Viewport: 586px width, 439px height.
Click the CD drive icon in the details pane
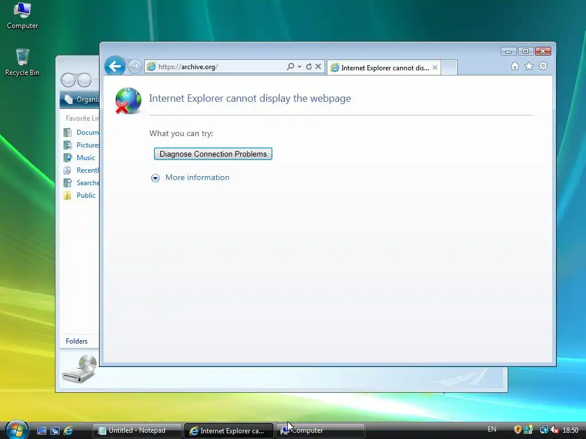79,369
